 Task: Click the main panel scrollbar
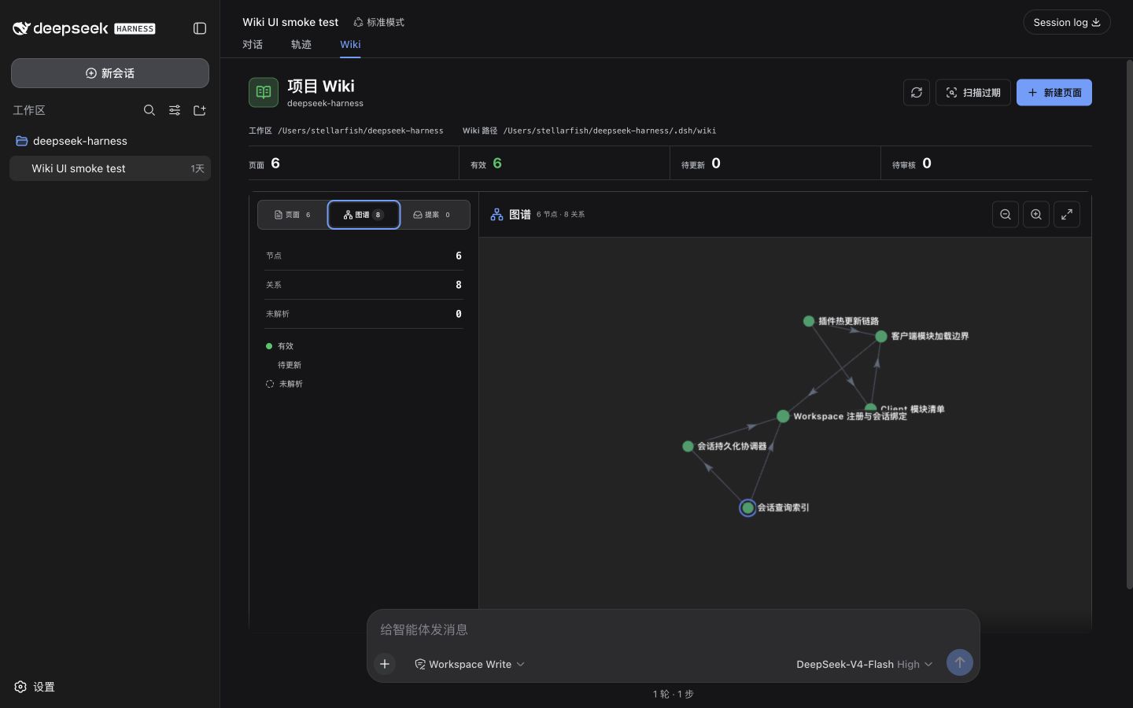point(1130,323)
